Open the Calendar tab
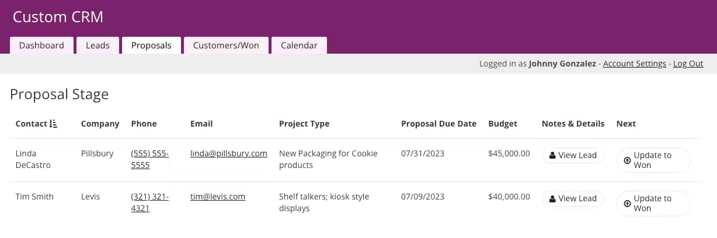This screenshot has height=238, width=717. click(299, 45)
